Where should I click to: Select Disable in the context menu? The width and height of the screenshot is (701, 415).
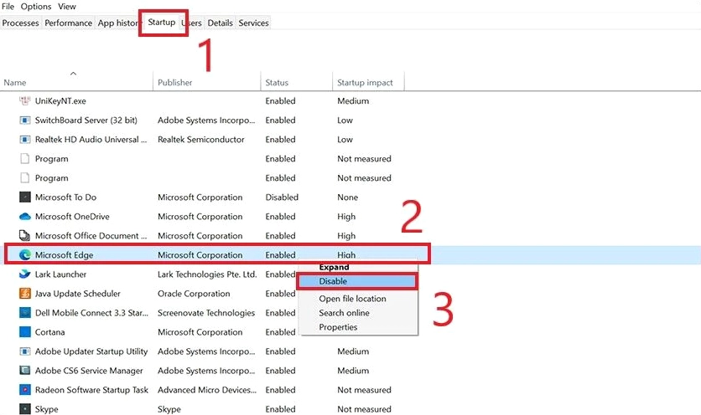333,282
